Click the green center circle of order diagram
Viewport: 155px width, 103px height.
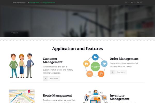(95, 66)
